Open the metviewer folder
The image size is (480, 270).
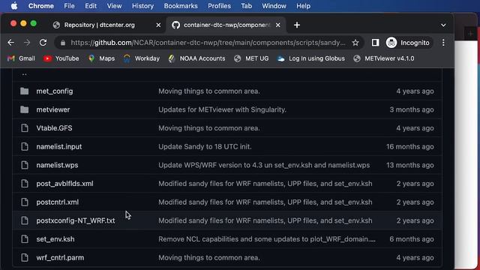coord(53,109)
